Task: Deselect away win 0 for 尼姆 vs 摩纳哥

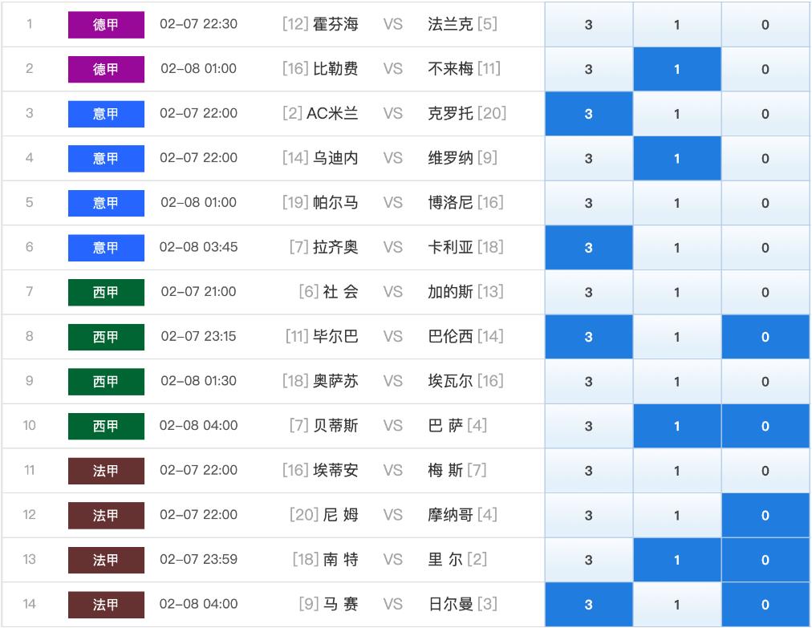Action: click(765, 515)
